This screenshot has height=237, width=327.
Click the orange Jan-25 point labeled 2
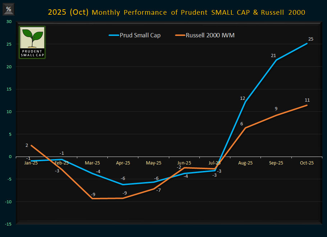point(31,145)
